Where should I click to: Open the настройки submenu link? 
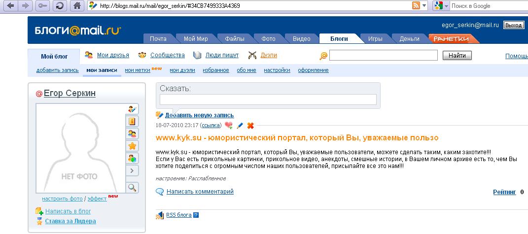point(277,70)
